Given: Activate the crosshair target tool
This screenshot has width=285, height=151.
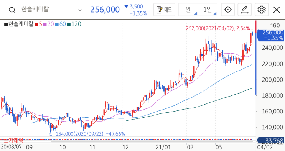Looking at the screenshot, I should (228, 10).
